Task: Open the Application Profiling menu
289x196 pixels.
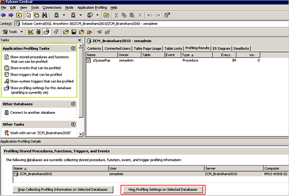Action: coord(92,7)
